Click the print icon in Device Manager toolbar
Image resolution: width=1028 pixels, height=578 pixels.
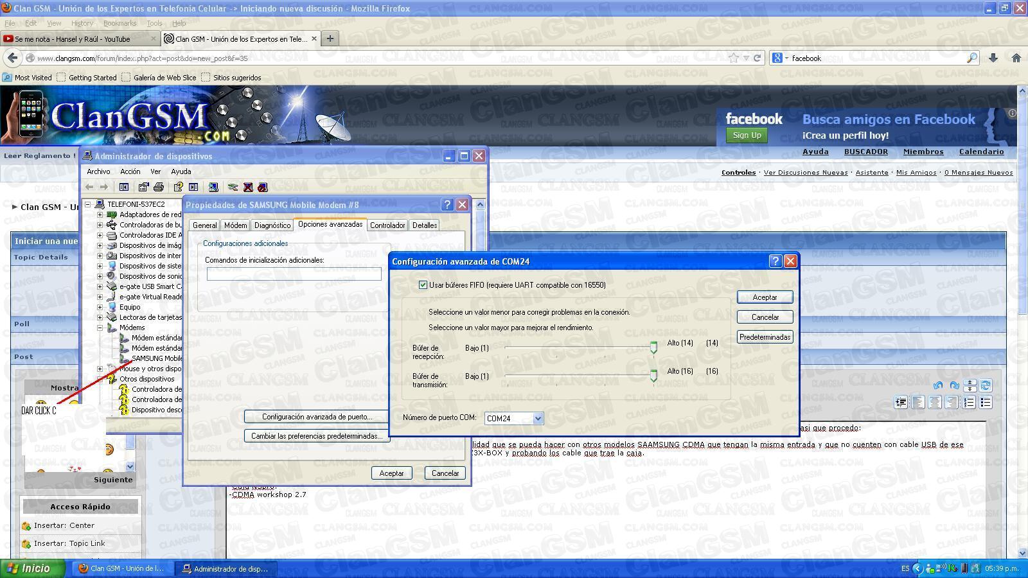pyautogui.click(x=159, y=187)
